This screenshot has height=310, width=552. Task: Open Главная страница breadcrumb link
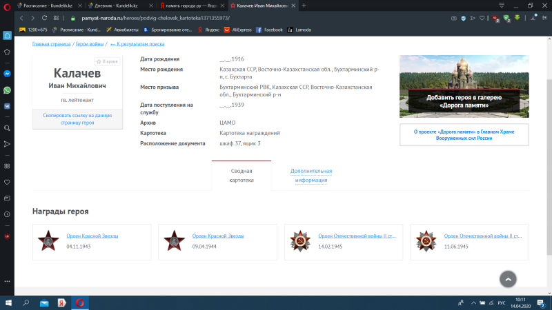click(51, 44)
